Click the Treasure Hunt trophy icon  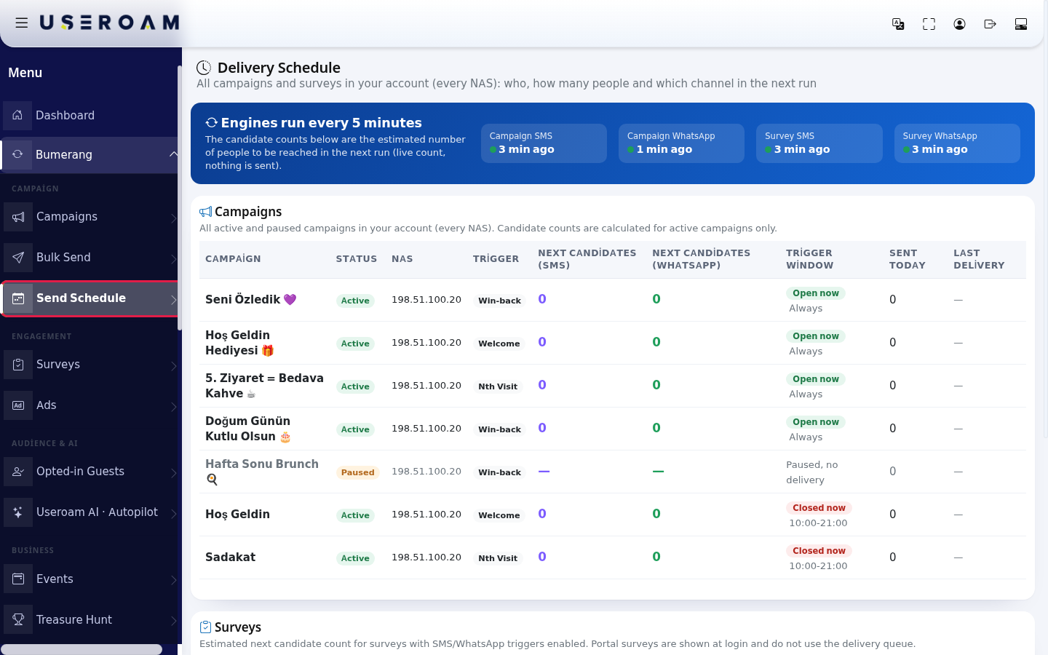click(18, 620)
